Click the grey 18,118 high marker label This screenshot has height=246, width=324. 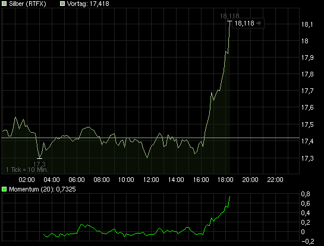tap(229, 16)
